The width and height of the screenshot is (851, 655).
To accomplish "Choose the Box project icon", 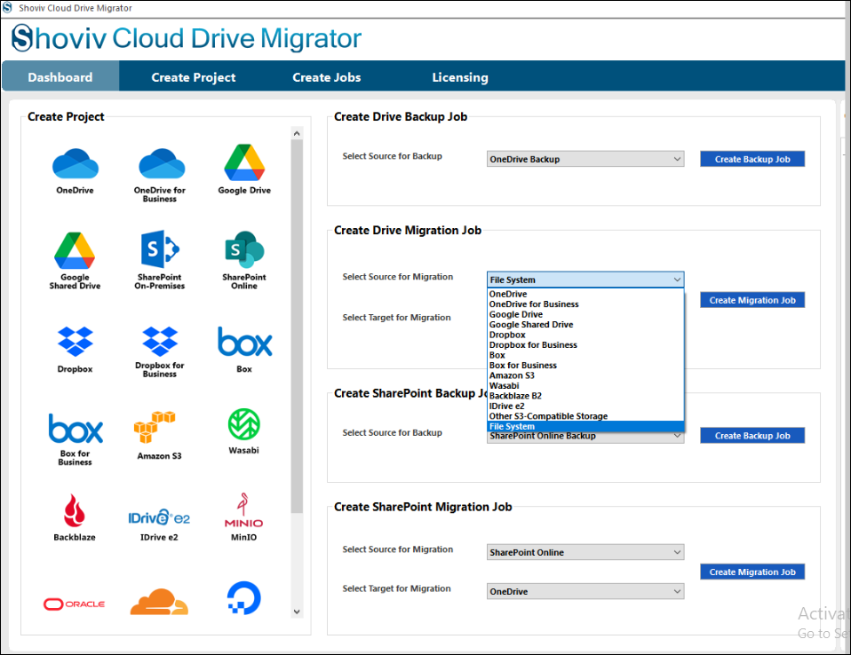I will pyautogui.click(x=245, y=342).
